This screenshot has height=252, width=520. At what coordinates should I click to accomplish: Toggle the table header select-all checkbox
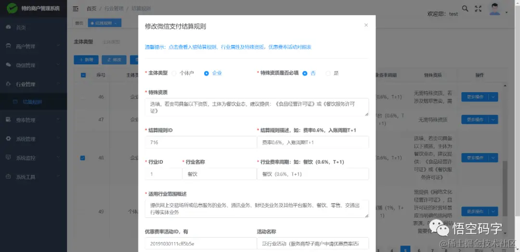click(x=83, y=75)
